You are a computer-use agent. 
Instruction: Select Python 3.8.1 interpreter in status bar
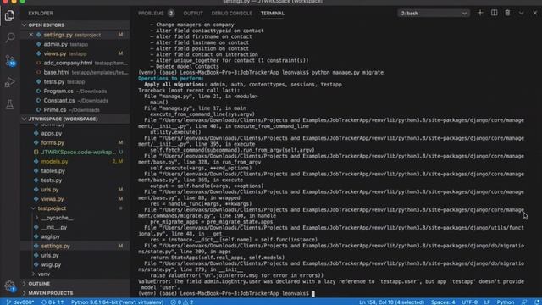click(x=117, y=302)
